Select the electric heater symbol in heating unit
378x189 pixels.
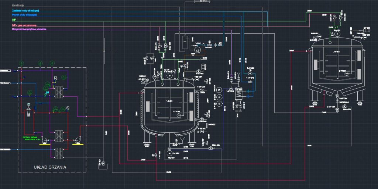click(x=28, y=112)
